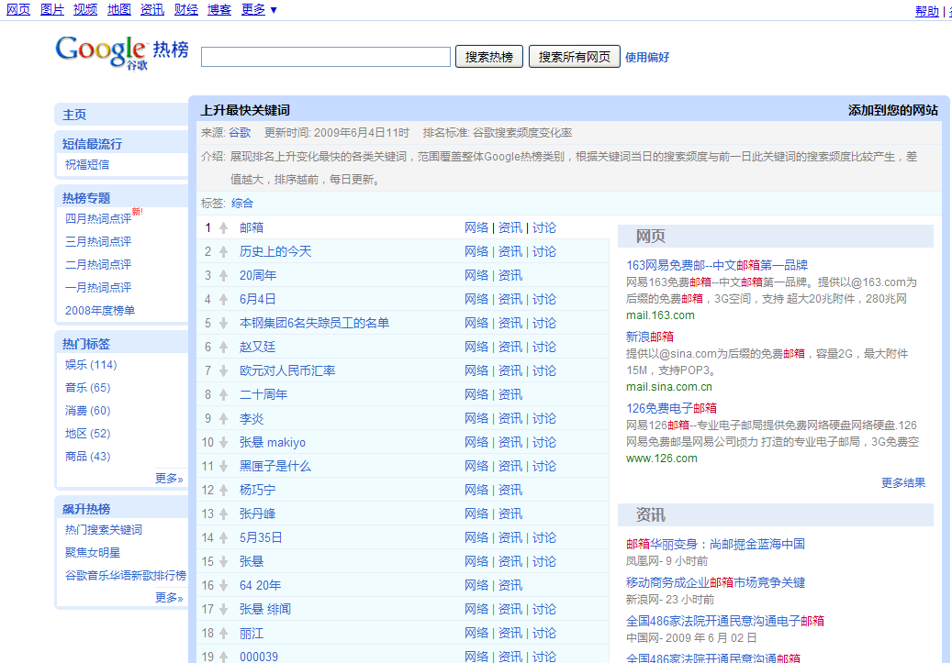Viewport: 952px width, 663px height.
Task: Open 二月热词点评 in the sidebar
Action: click(x=98, y=265)
